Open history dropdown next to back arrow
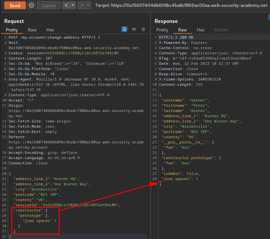The width and height of the screenshot is (270, 239). [73, 5]
